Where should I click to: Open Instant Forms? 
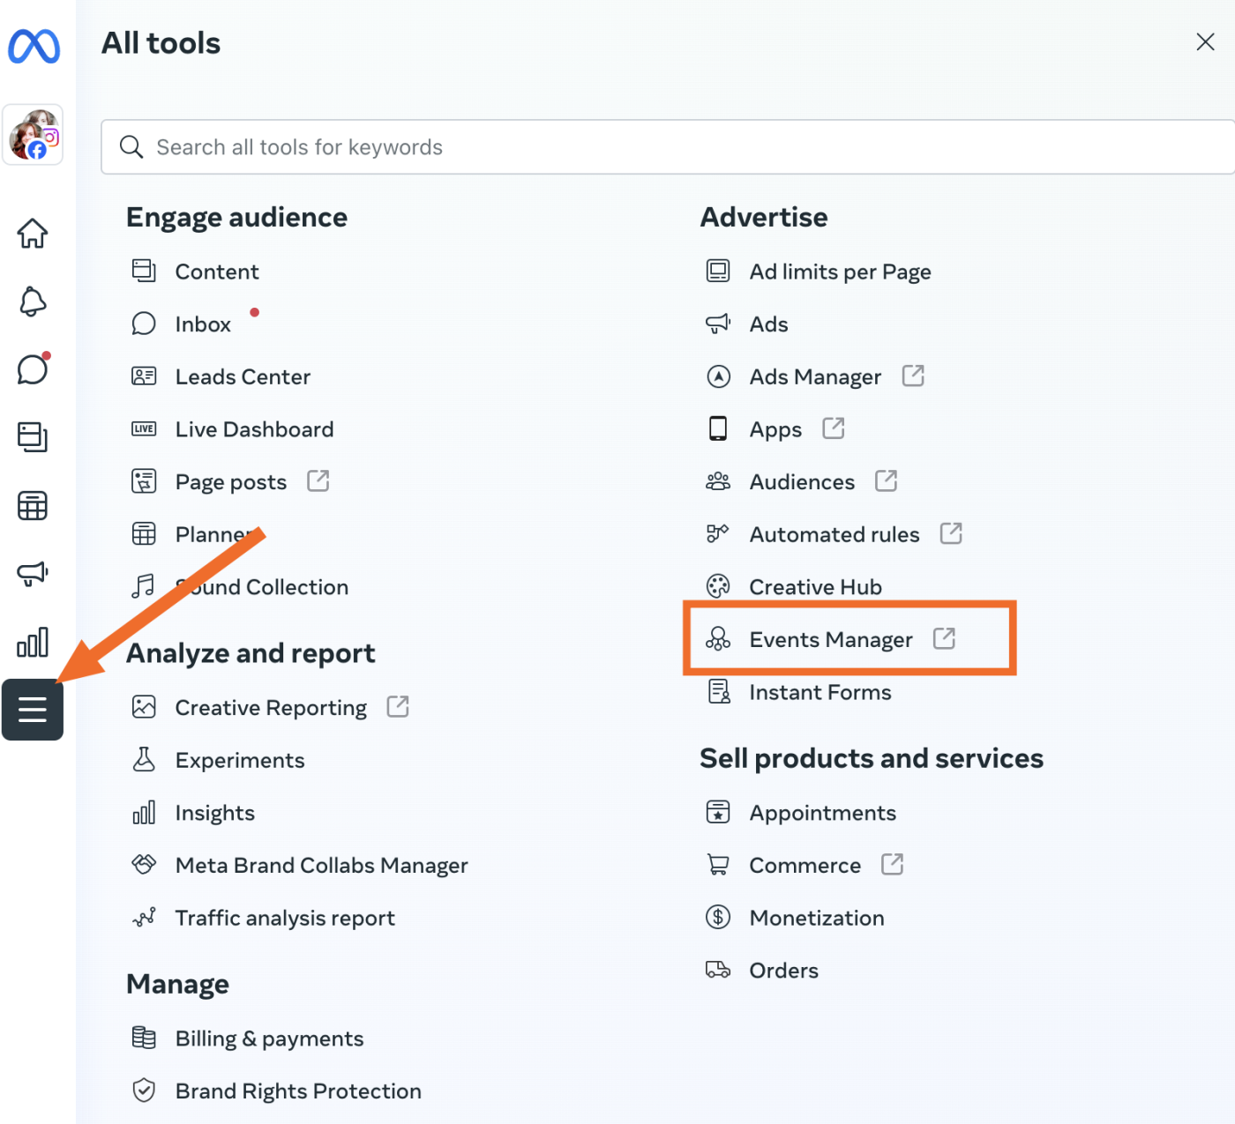820,692
